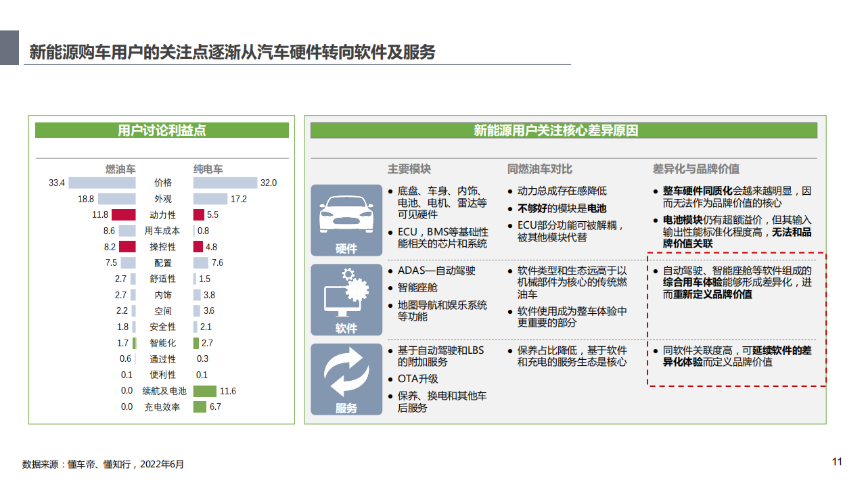Click the green header 新能源用户关注核心差异原因
Image resolution: width=866 pixels, height=487 pixels.
tap(564, 131)
